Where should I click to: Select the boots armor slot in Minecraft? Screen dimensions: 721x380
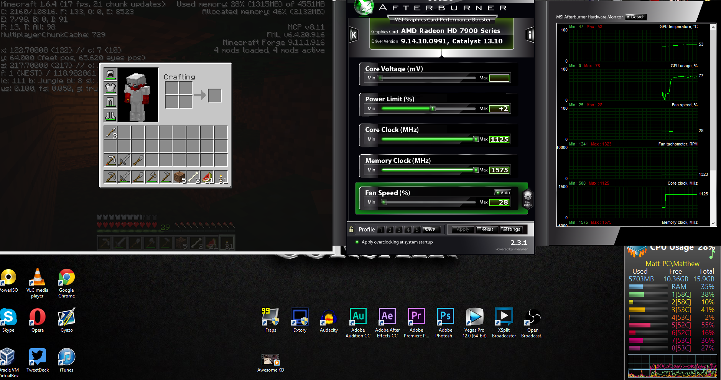click(110, 116)
